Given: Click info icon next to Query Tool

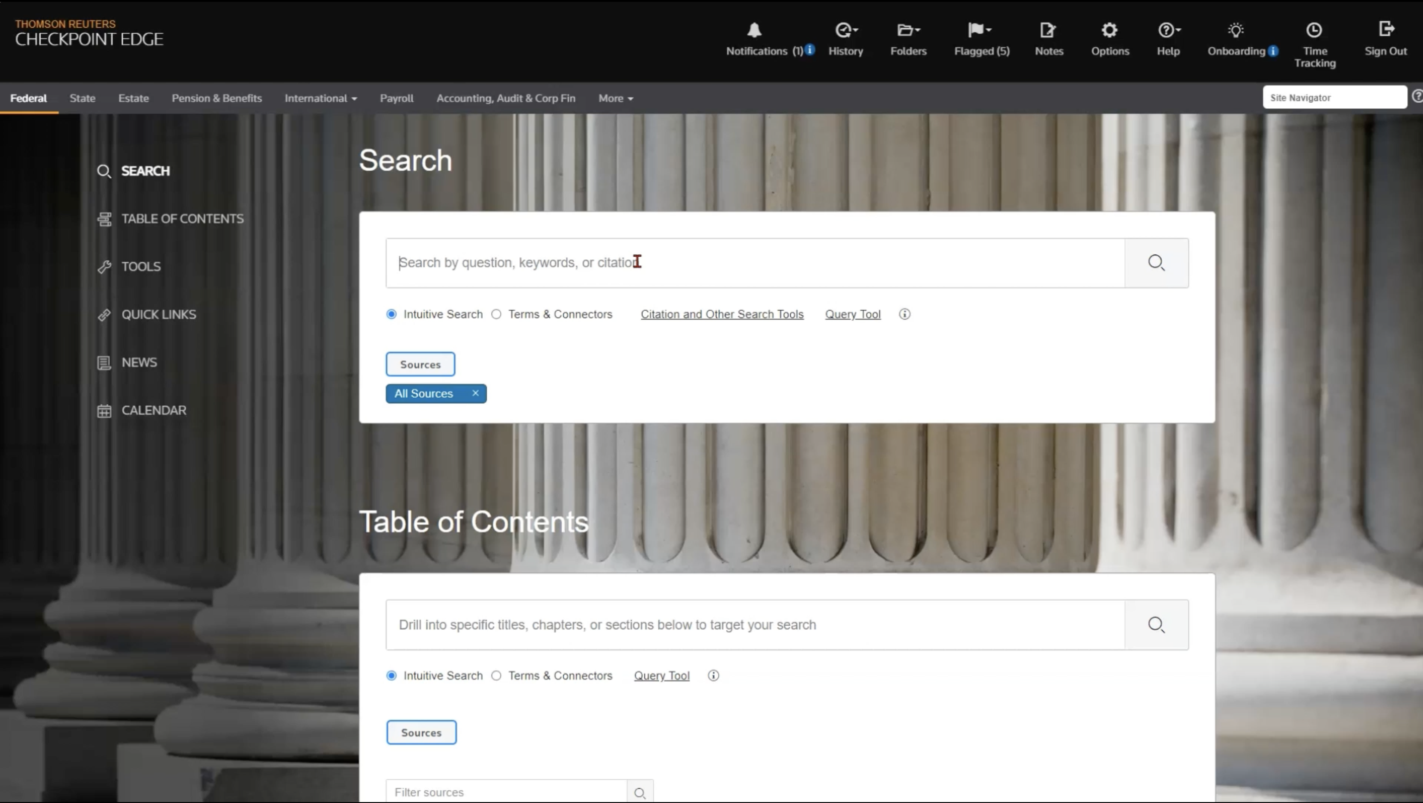Looking at the screenshot, I should point(904,314).
